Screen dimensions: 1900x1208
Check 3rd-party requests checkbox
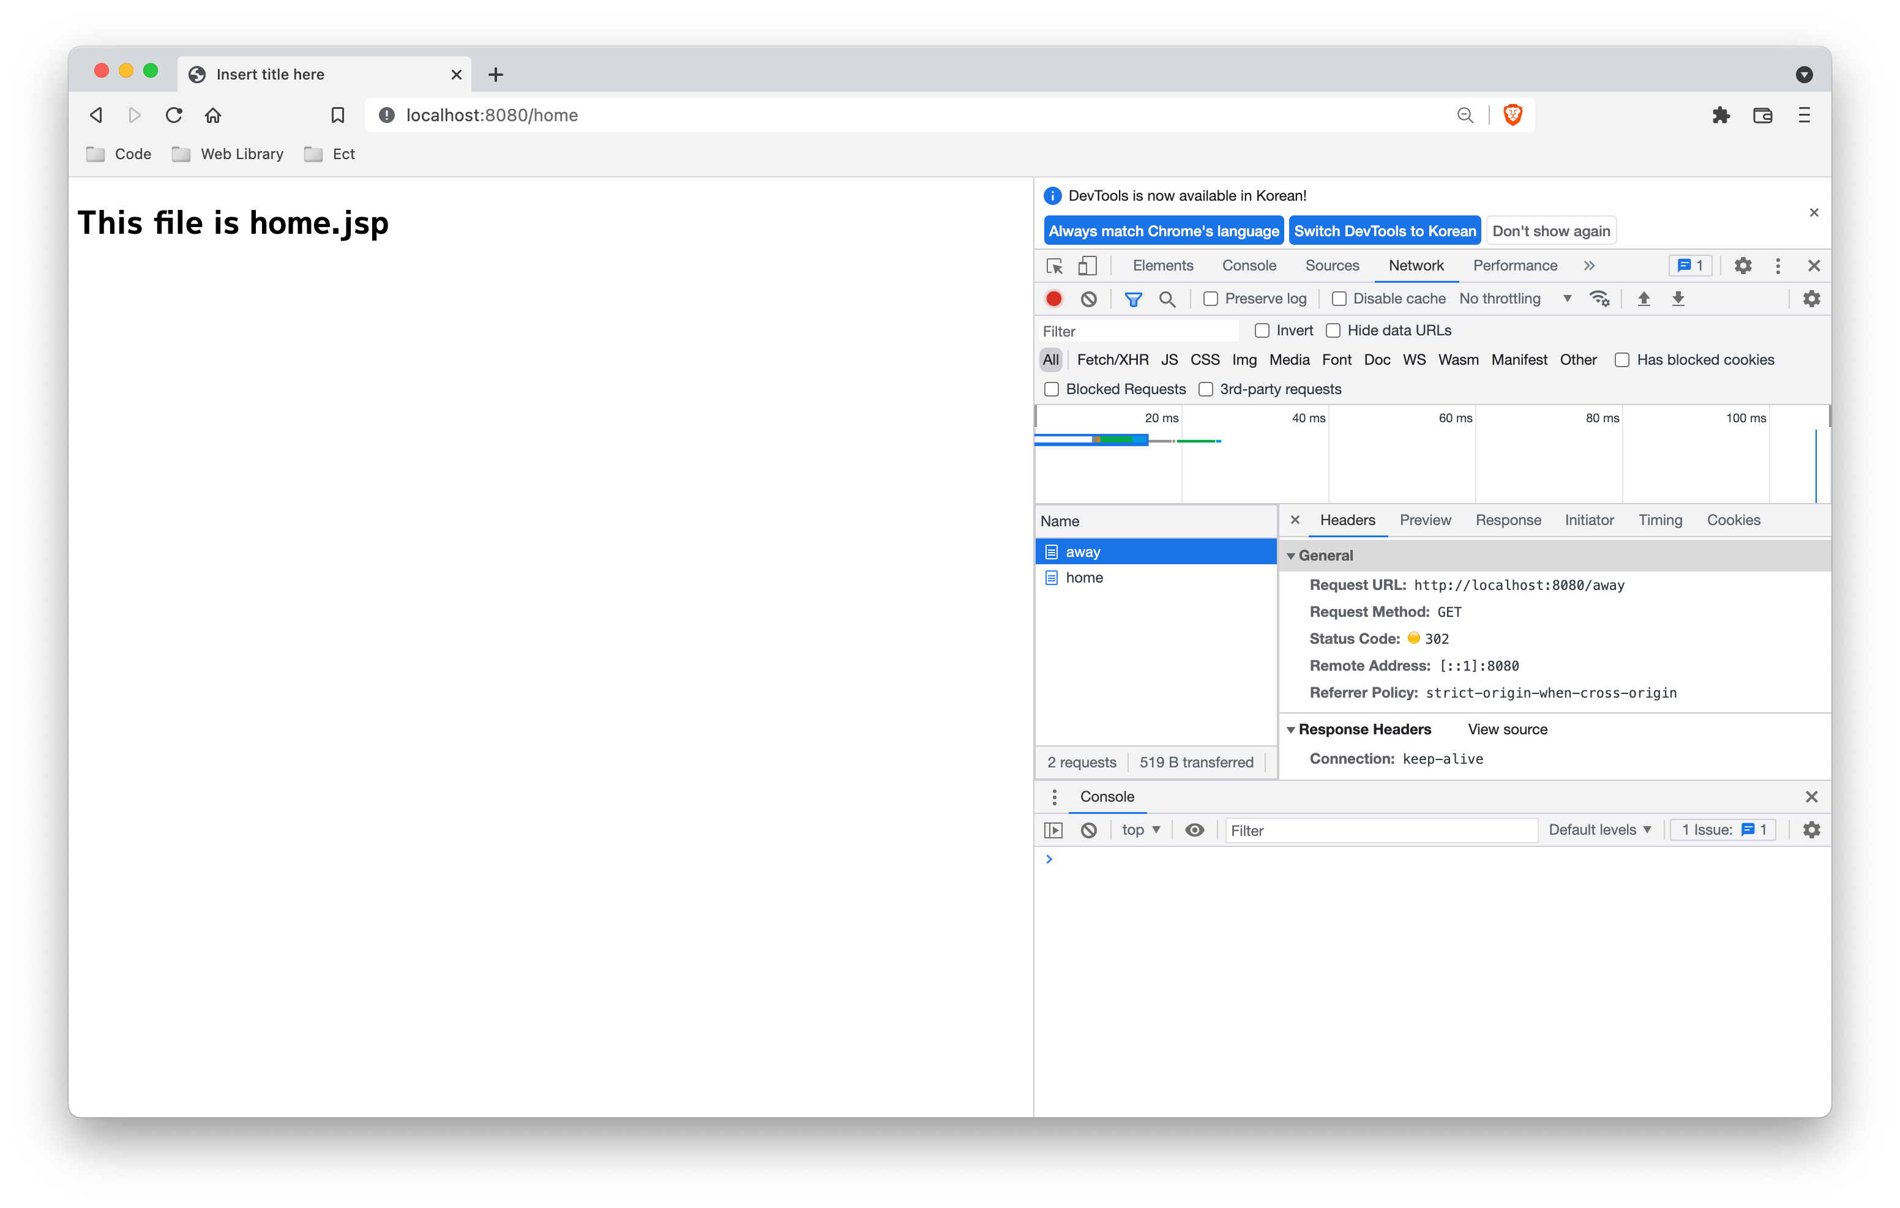[1206, 390]
